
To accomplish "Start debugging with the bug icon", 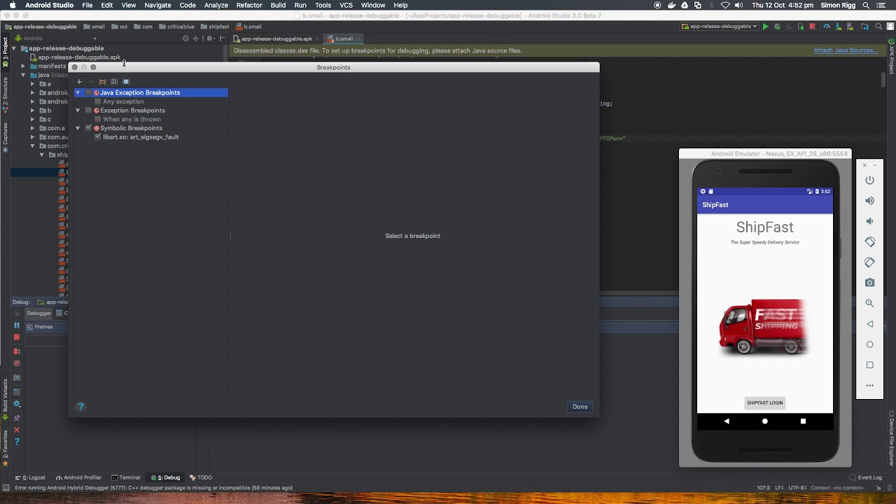I will click(777, 27).
